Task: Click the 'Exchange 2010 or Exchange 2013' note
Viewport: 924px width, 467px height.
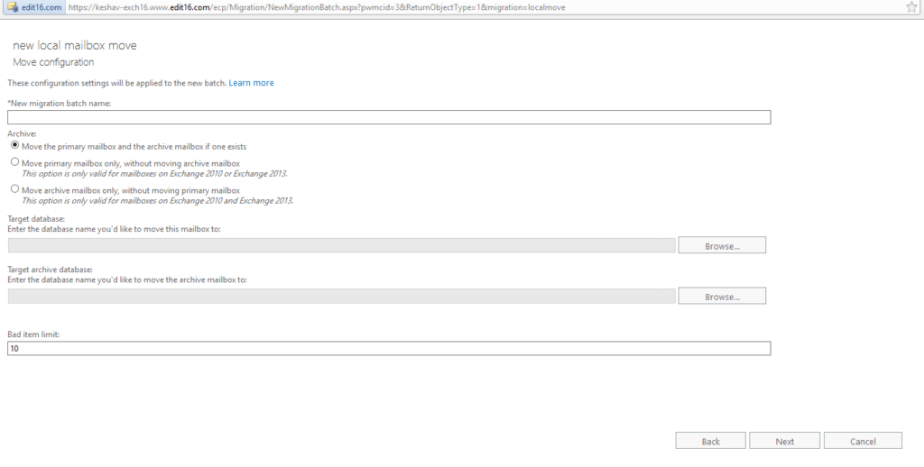Action: [154, 174]
